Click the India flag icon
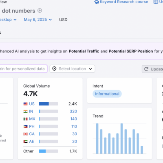This screenshot has height=163, width=163. tap(25, 111)
